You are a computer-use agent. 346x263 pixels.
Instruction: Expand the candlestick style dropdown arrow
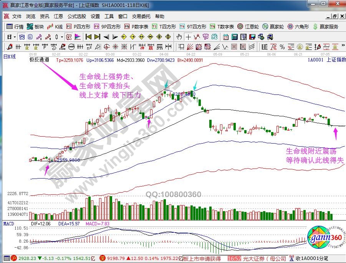pyautogui.click(x=62, y=37)
